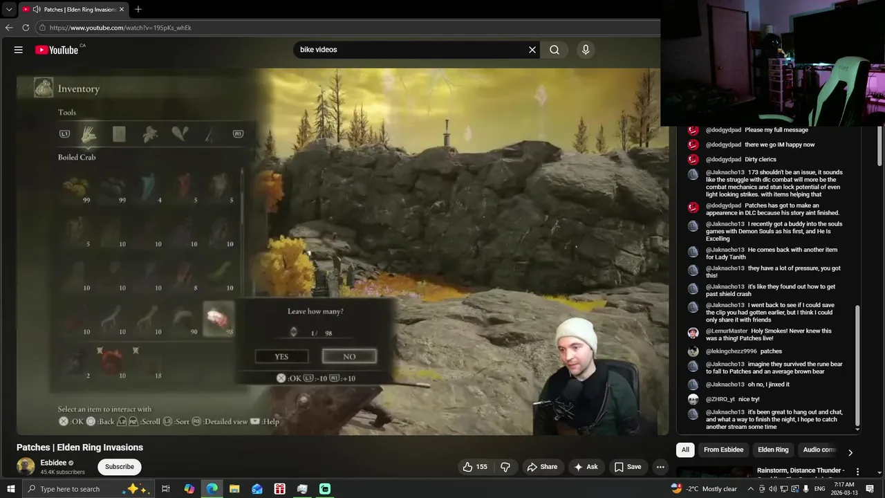This screenshot has height=498, width=885.
Task: Select the From Esbidee filter chip
Action: pos(723,450)
